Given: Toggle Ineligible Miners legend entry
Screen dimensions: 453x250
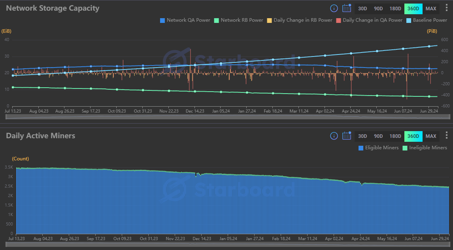Looking at the screenshot, I should click(x=425, y=148).
